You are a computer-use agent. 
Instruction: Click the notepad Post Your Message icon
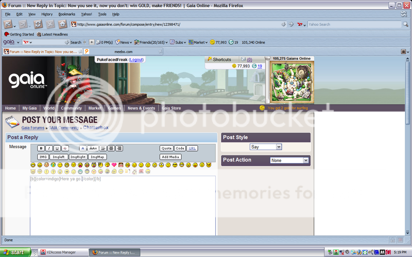[x=12, y=122]
